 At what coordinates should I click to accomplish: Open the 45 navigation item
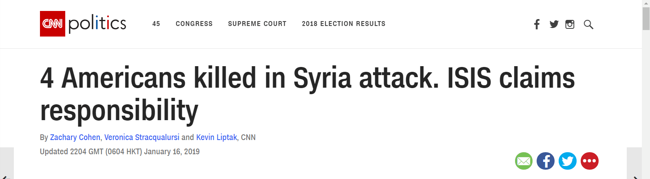[156, 24]
